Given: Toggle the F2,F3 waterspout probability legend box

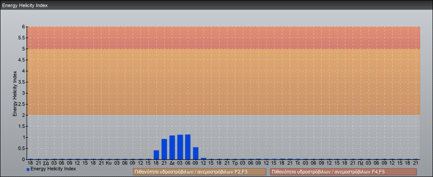Looking at the screenshot, I should (199, 172).
